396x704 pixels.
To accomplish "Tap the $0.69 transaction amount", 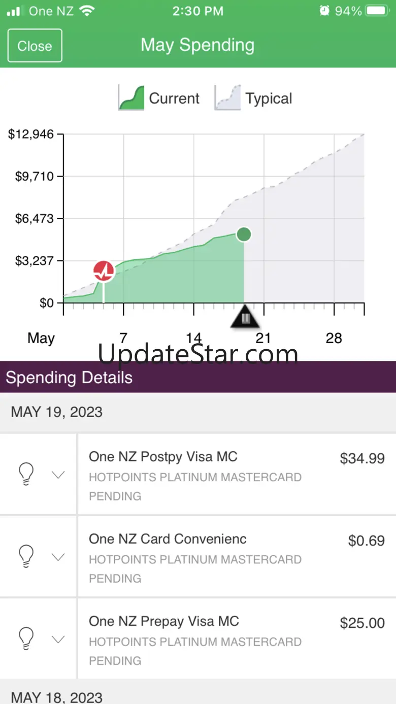I will click(x=366, y=541).
